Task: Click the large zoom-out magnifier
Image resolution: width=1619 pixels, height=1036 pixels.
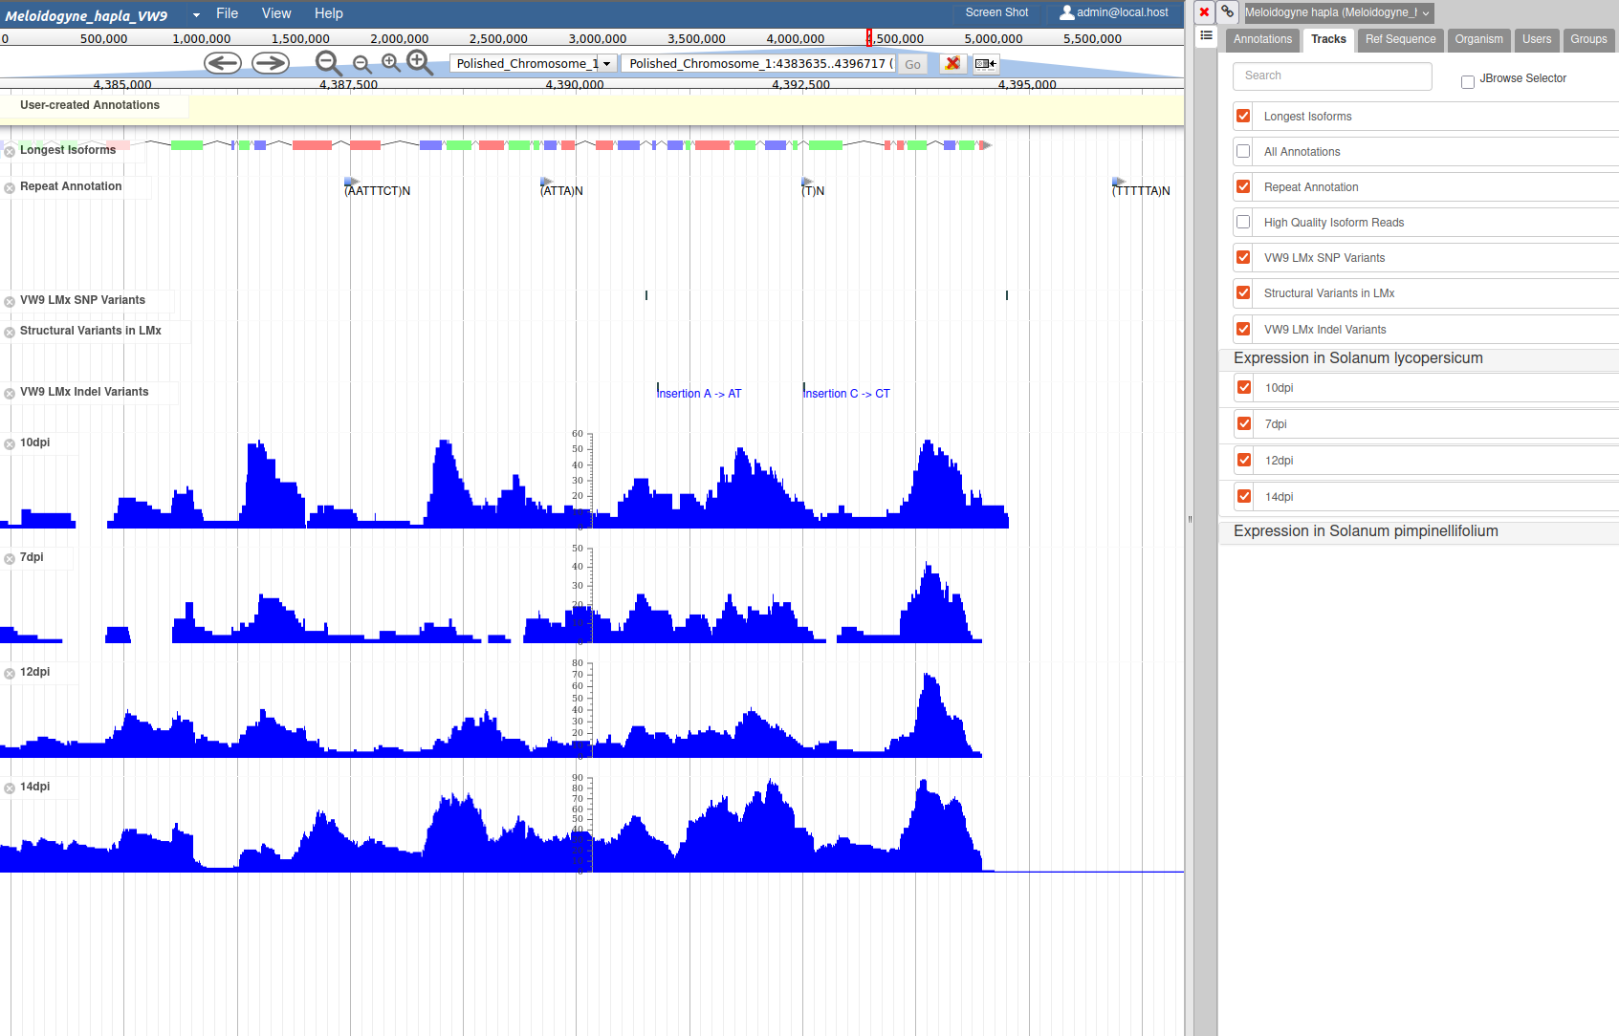Action: tap(328, 63)
